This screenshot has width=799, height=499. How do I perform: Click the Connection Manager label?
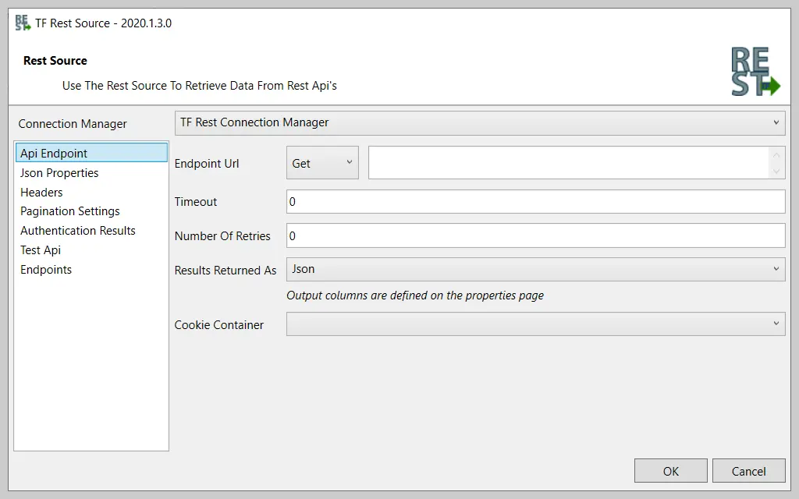pos(72,123)
